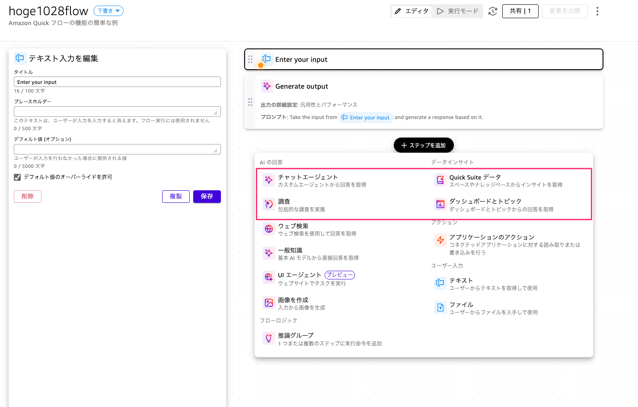Screen dimensions: 638x407
Task: Select the Quick Suite データ icon
Action: (x=440, y=180)
